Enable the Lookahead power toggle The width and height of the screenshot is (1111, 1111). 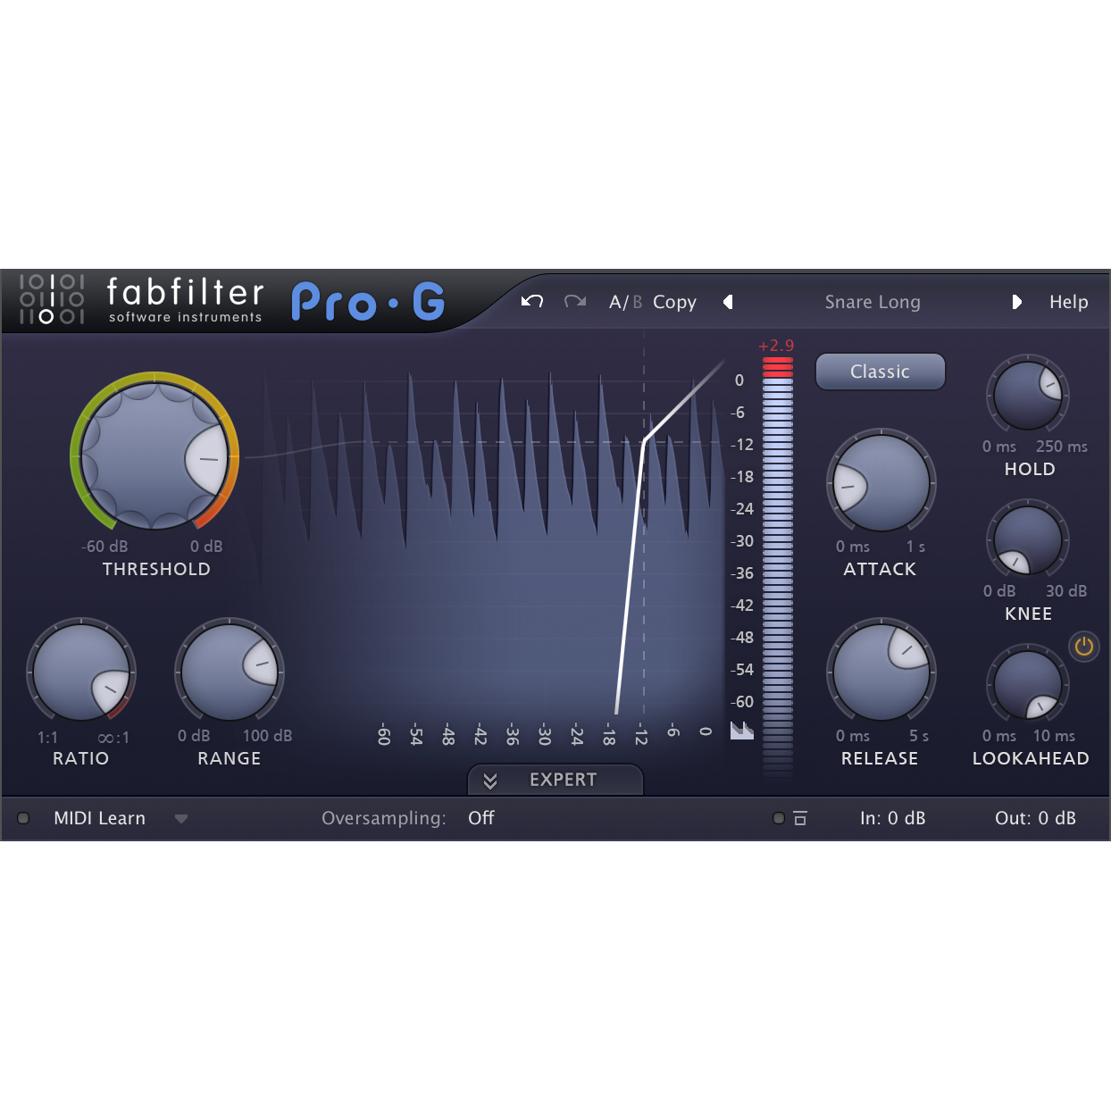(1084, 647)
